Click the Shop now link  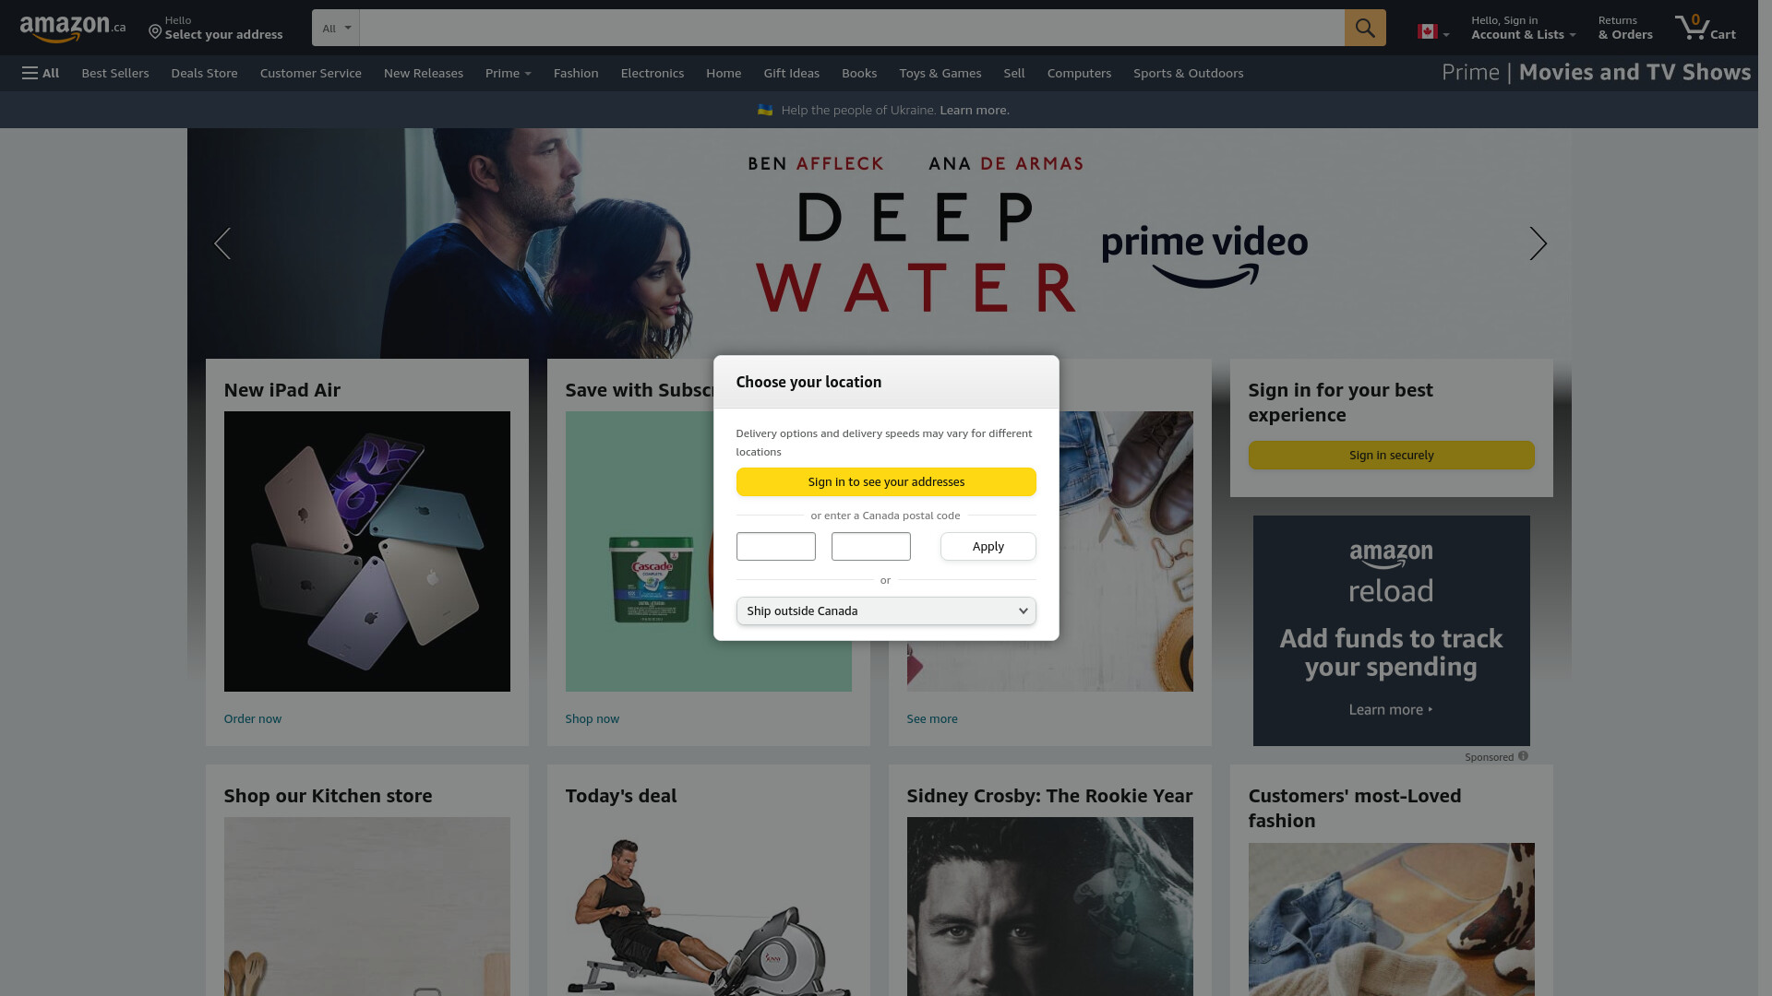[592, 718]
